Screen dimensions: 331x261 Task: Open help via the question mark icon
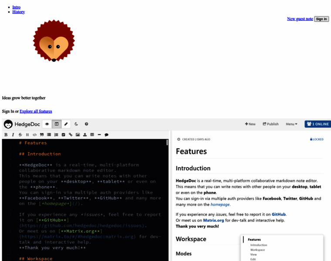tap(86, 124)
